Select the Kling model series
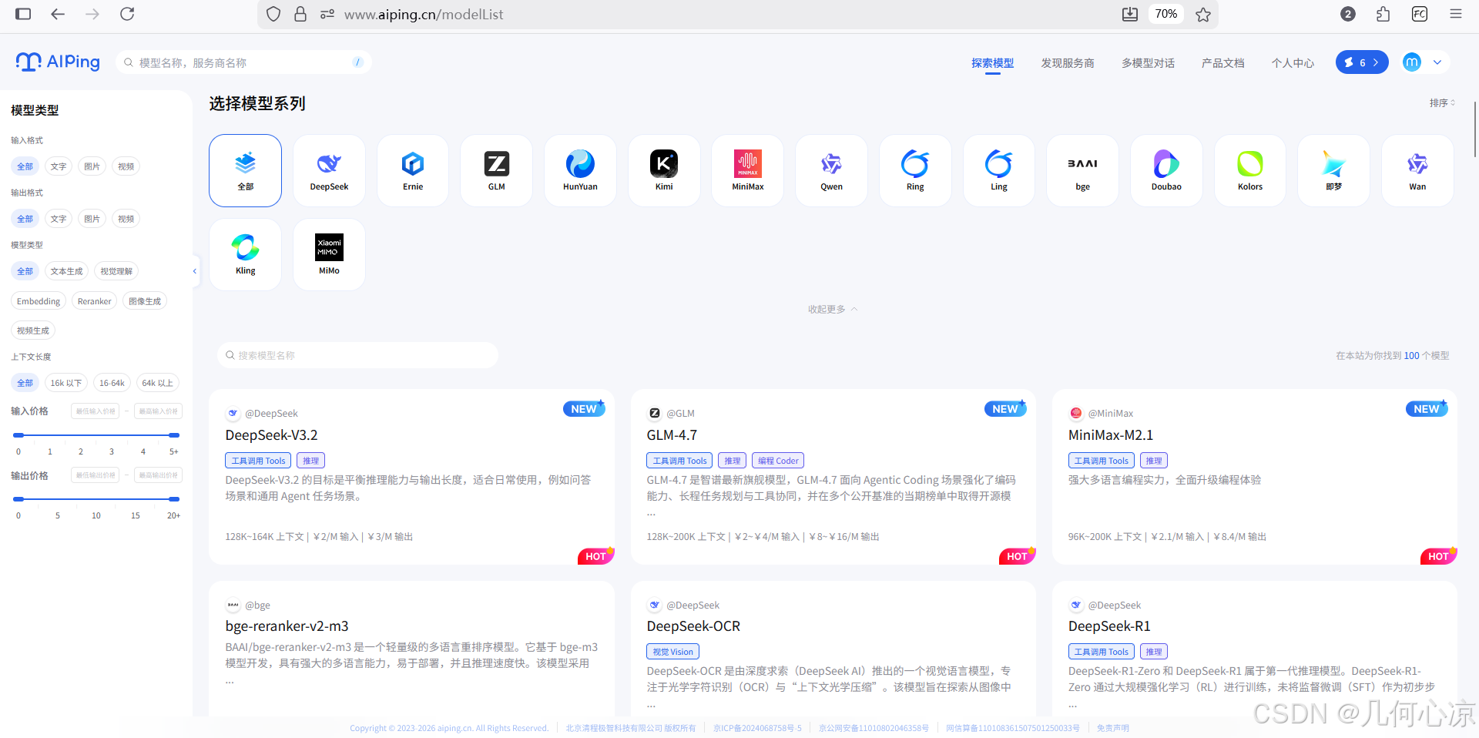 [246, 254]
